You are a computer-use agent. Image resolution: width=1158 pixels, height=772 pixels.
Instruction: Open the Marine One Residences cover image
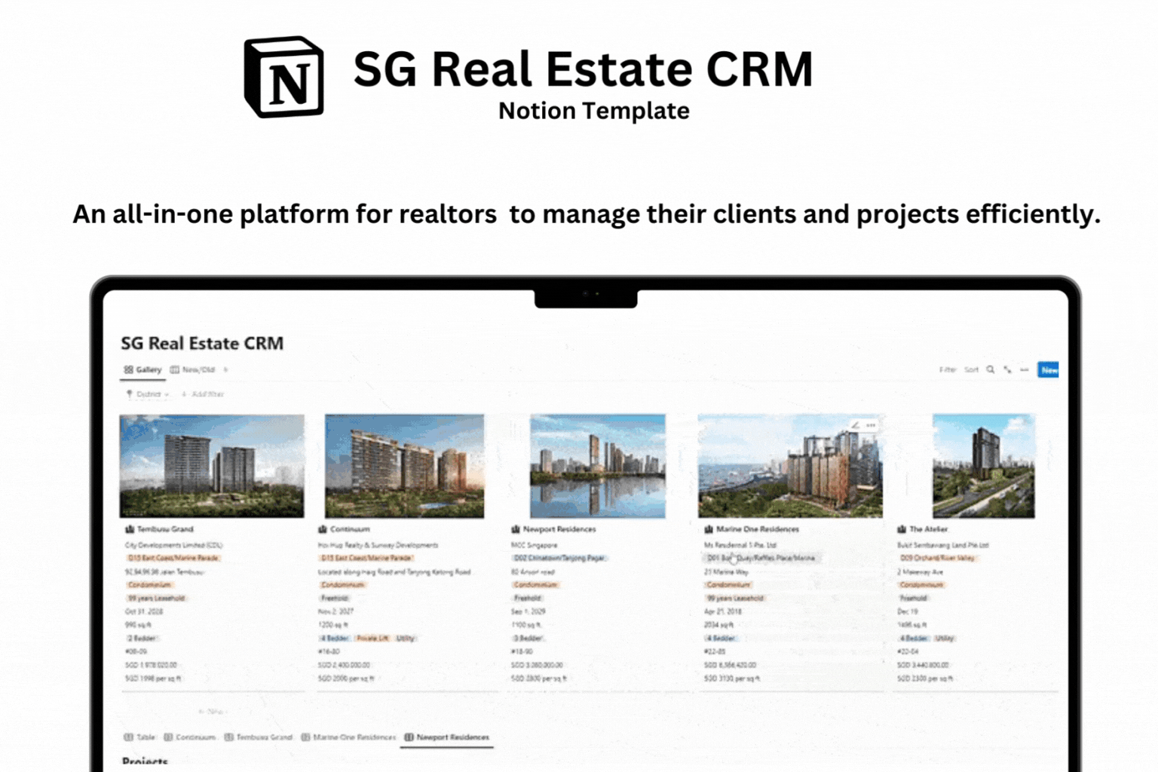pos(790,466)
